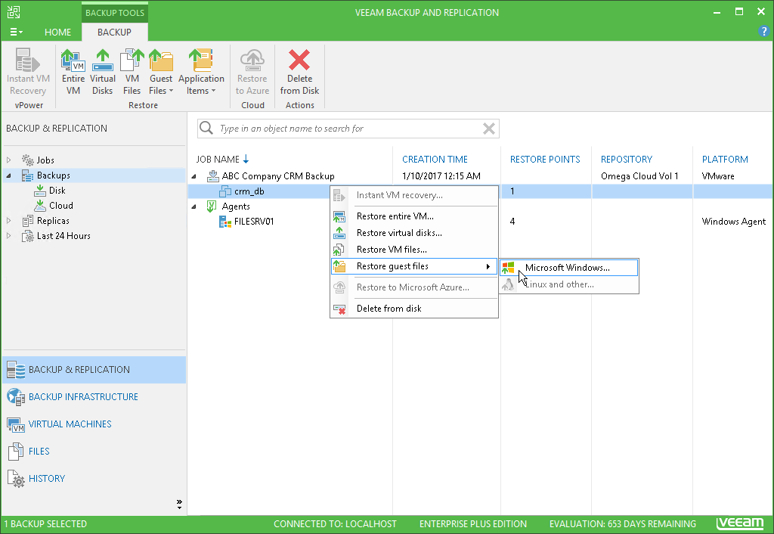This screenshot has height=534, width=774.
Task: Open the BACKUP INFRASTRUCTURE view
Action: tap(94, 396)
